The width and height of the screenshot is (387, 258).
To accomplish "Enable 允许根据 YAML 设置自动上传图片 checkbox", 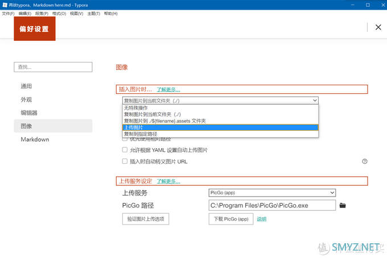I will click(x=125, y=150).
